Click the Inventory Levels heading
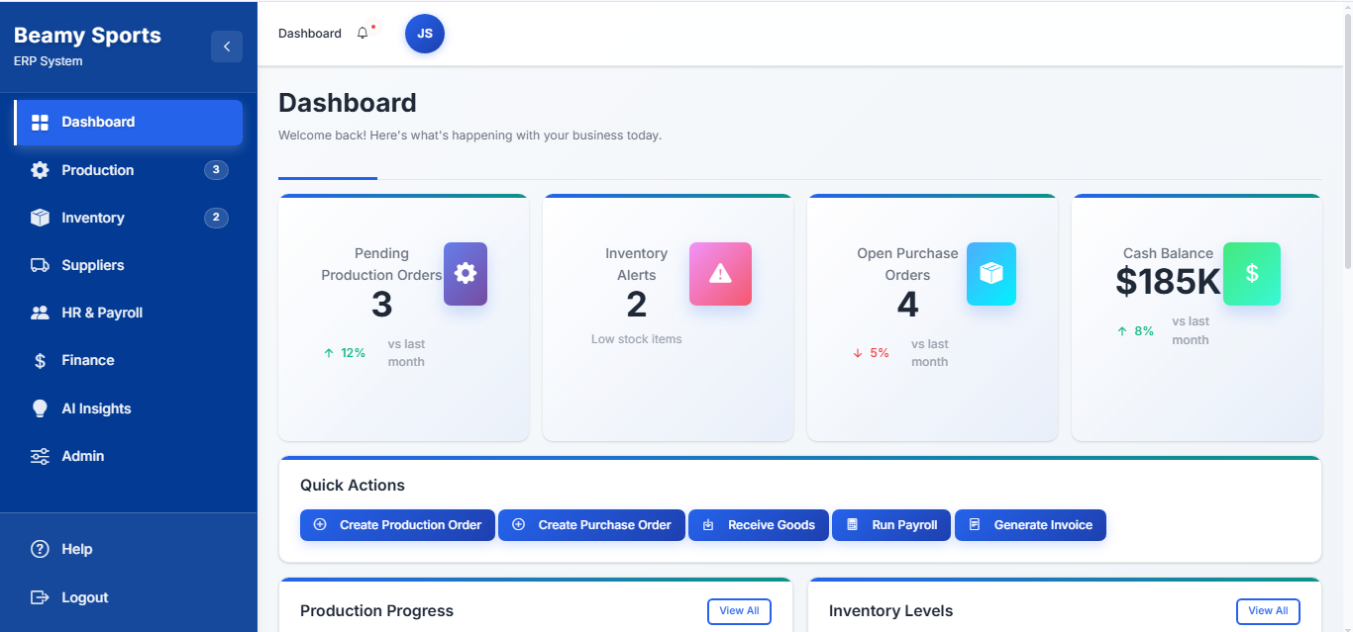Image resolution: width=1353 pixels, height=632 pixels. pyautogui.click(x=891, y=611)
